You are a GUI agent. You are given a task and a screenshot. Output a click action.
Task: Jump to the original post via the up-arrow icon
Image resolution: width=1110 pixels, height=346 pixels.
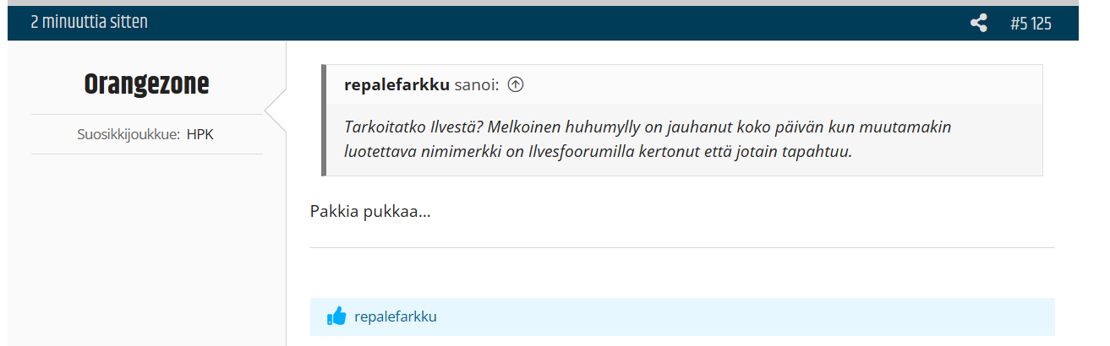click(x=516, y=84)
